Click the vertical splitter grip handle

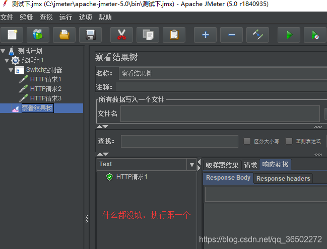(87, 219)
